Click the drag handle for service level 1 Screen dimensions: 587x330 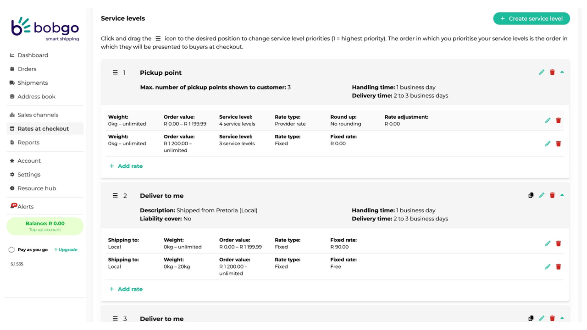pyautogui.click(x=115, y=72)
